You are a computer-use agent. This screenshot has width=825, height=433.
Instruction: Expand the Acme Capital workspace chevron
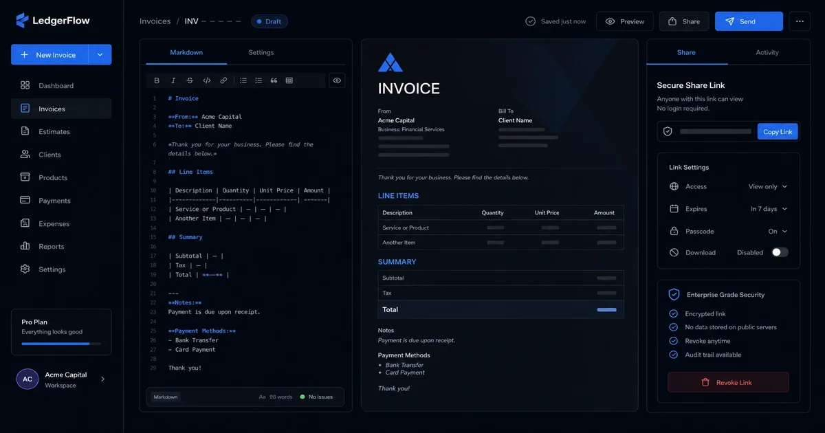tap(103, 379)
